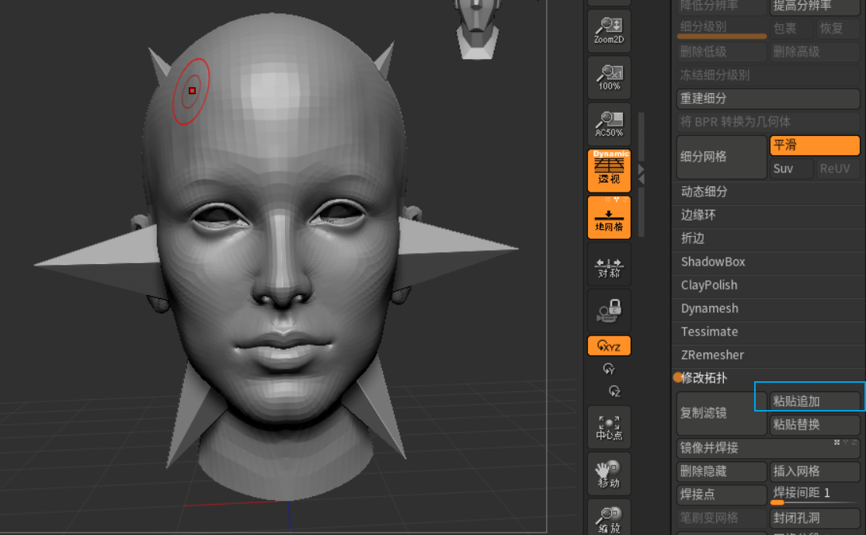Screen dimensions: 866x535
Task: Open the ShadowBox submenu
Action: coord(712,262)
